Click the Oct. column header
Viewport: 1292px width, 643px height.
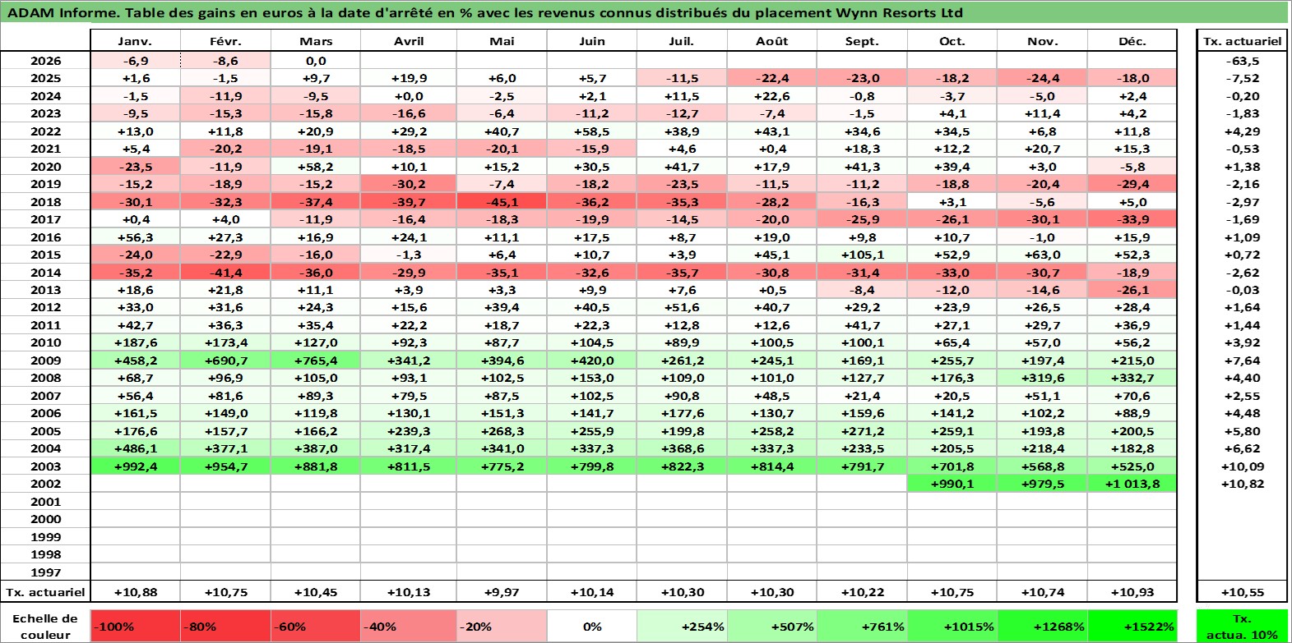tap(952, 41)
